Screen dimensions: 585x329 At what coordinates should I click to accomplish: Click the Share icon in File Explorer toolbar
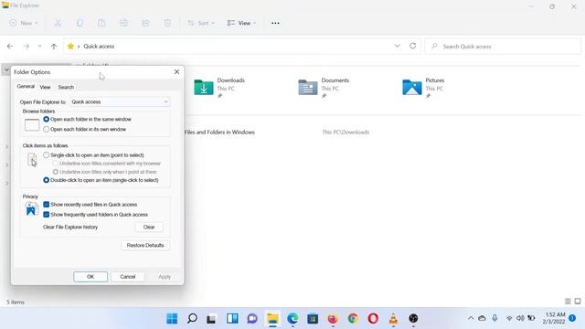click(x=145, y=23)
